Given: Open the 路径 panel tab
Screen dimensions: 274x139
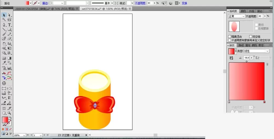Looking at the screenshot, I should (241, 45).
